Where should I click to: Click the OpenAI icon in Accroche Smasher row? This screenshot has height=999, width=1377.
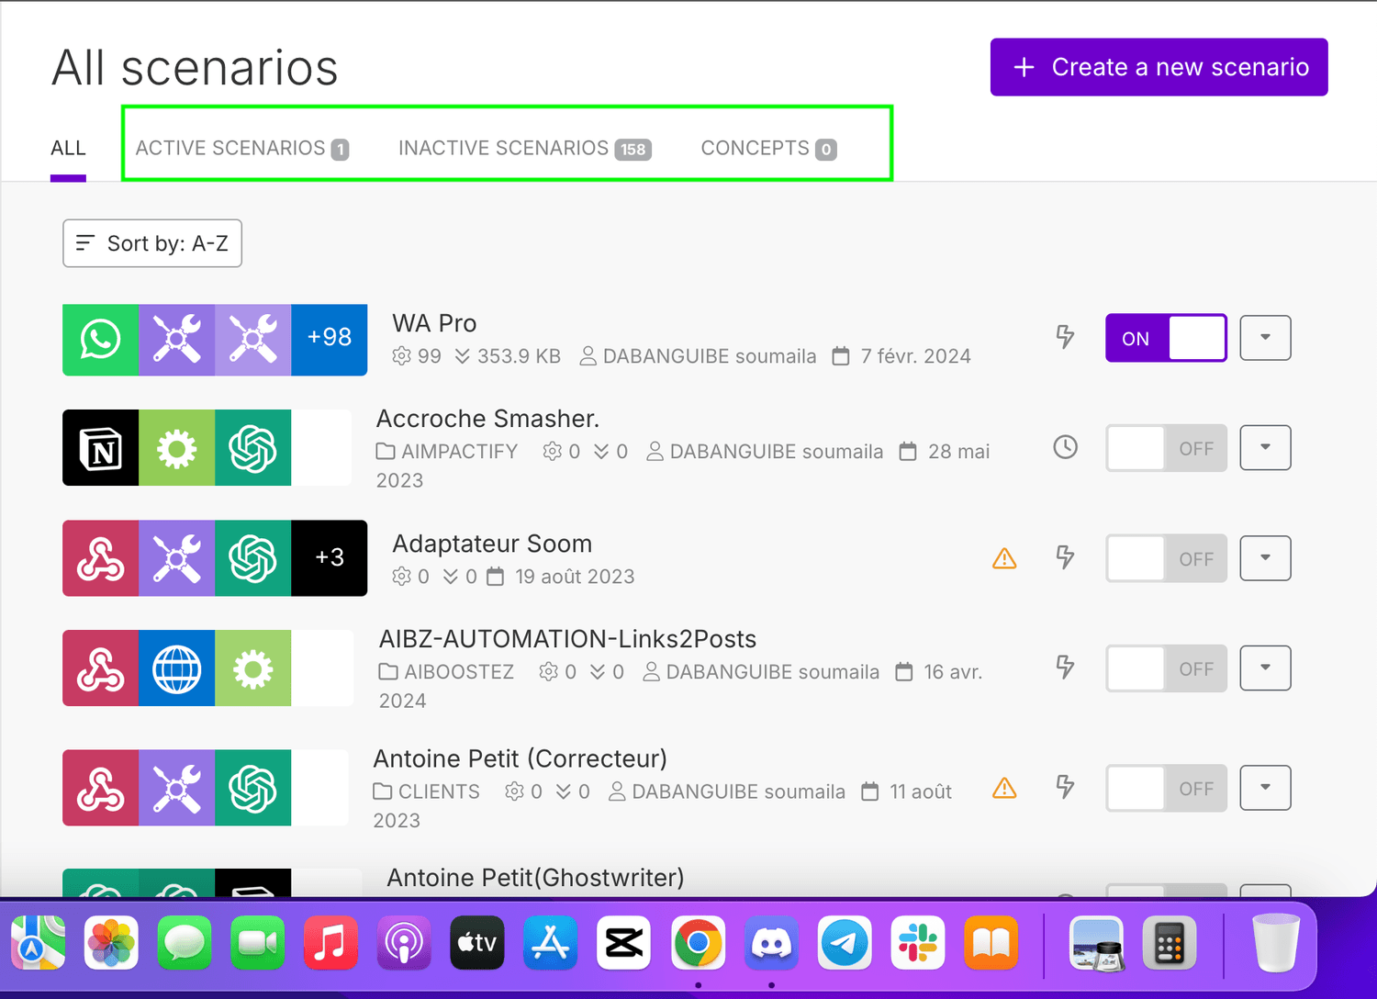pos(252,448)
